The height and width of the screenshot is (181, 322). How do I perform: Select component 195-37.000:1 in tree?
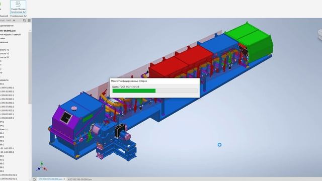[7, 107]
